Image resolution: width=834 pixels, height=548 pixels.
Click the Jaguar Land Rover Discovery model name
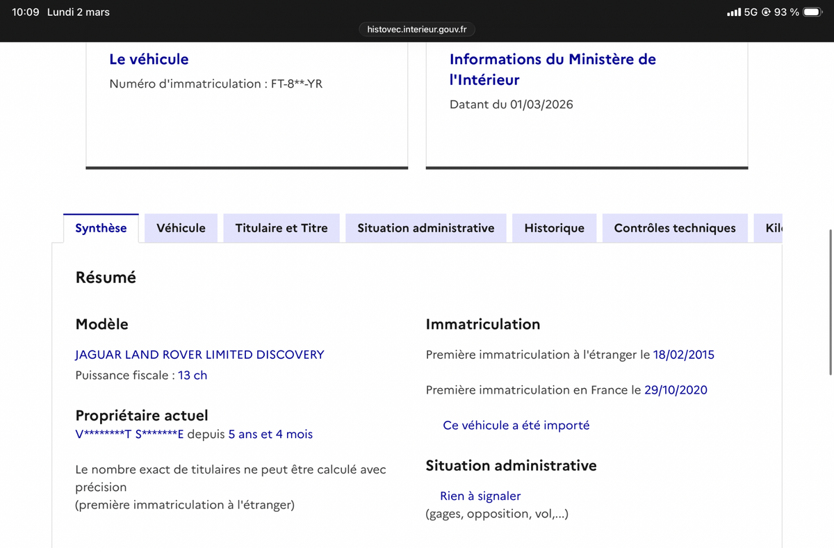pos(199,355)
